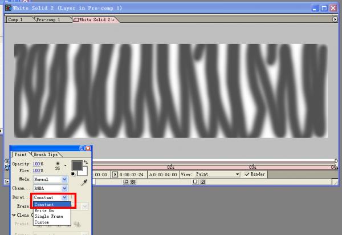Open the layer window flyout menu arrow
The image size is (342, 235).
tap(335, 19)
